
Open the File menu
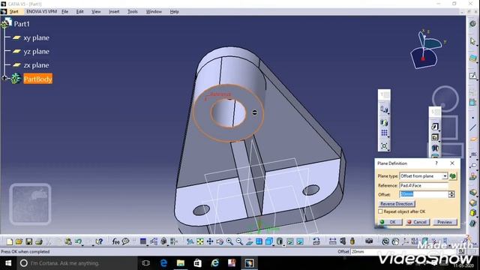click(65, 12)
